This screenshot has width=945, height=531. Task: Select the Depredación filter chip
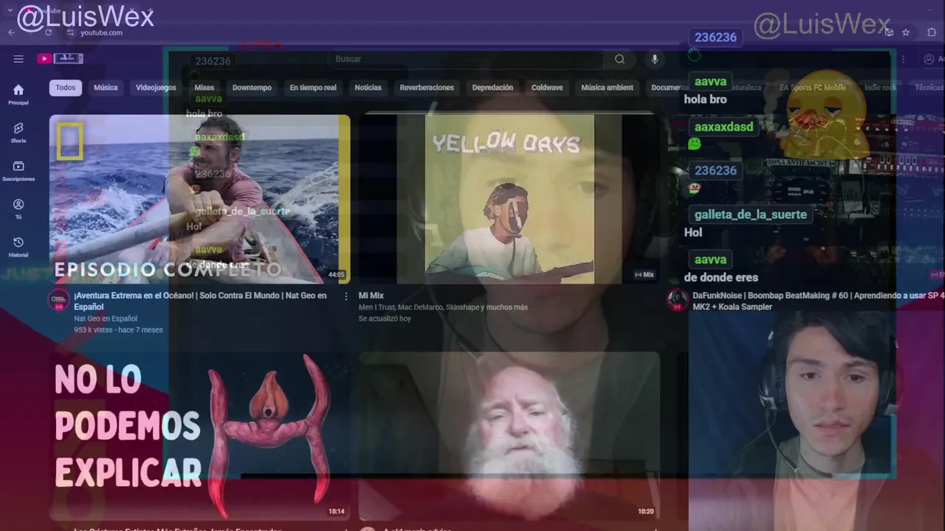pyautogui.click(x=492, y=88)
